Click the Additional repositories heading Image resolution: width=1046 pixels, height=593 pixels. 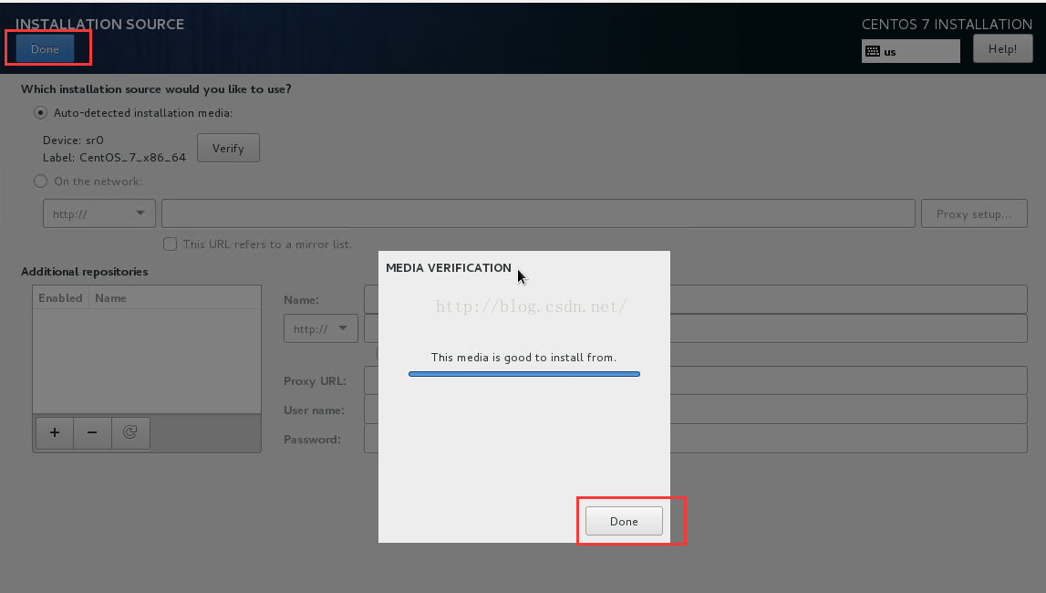pyautogui.click(x=85, y=272)
